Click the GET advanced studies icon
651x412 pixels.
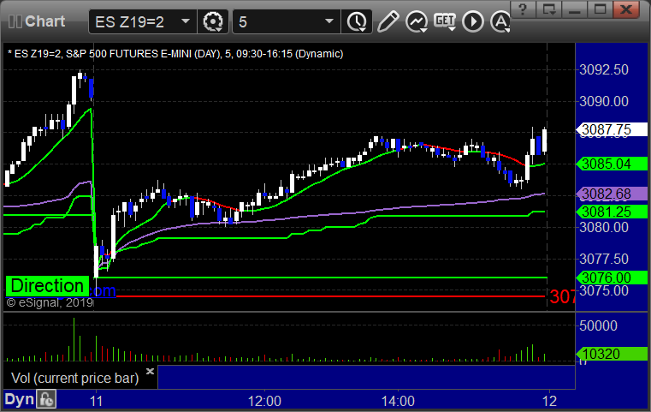click(x=445, y=21)
